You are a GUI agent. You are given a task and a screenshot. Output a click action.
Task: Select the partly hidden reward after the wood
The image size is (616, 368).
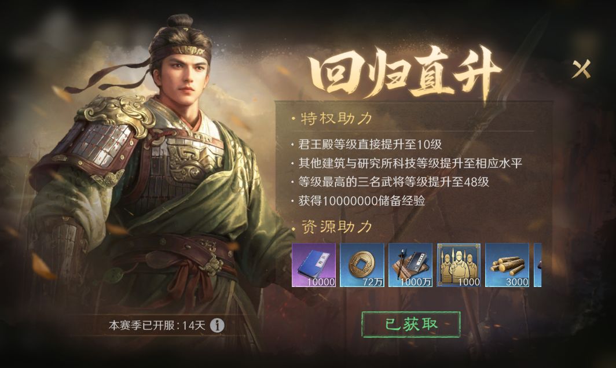[x=537, y=265]
